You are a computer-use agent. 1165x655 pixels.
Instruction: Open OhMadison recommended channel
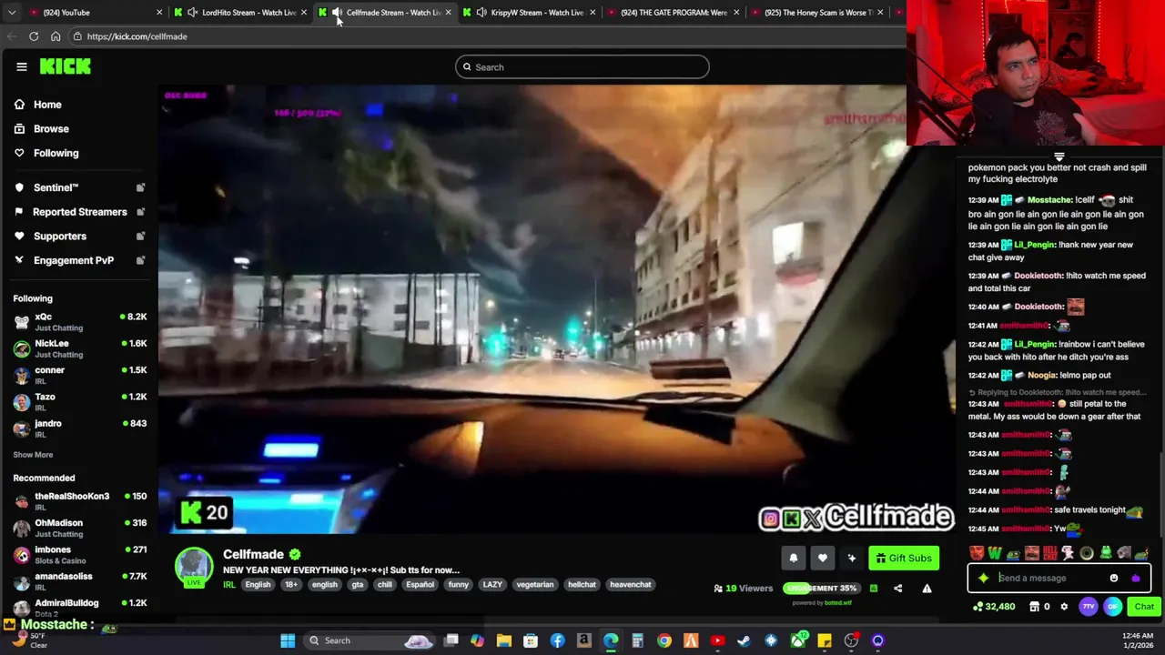click(x=80, y=528)
